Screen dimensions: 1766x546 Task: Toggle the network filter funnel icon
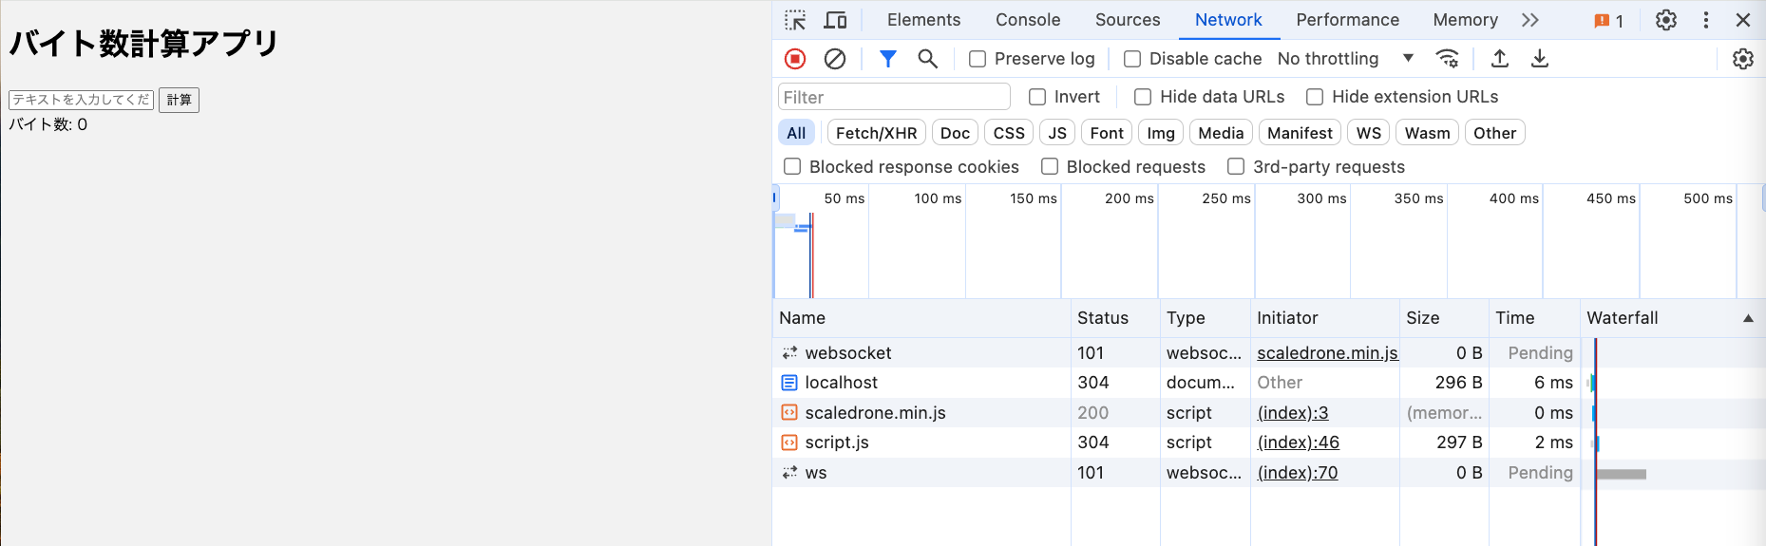click(x=887, y=59)
